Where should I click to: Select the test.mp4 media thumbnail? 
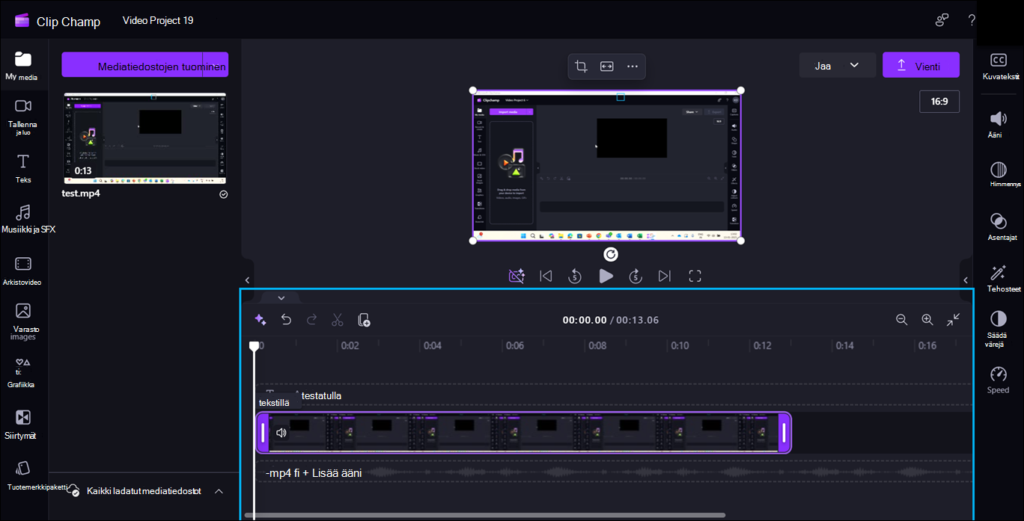145,139
